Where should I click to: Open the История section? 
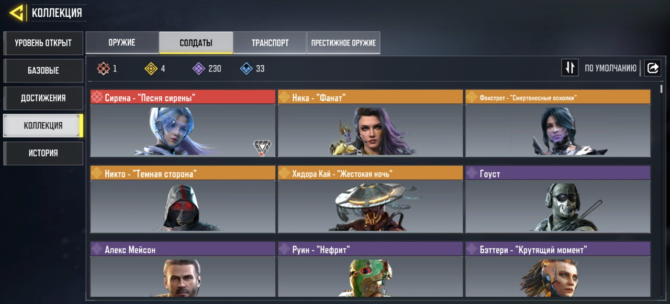tap(43, 153)
